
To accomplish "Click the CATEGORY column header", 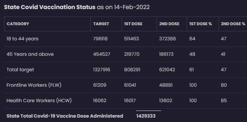I will [x=18, y=24].
